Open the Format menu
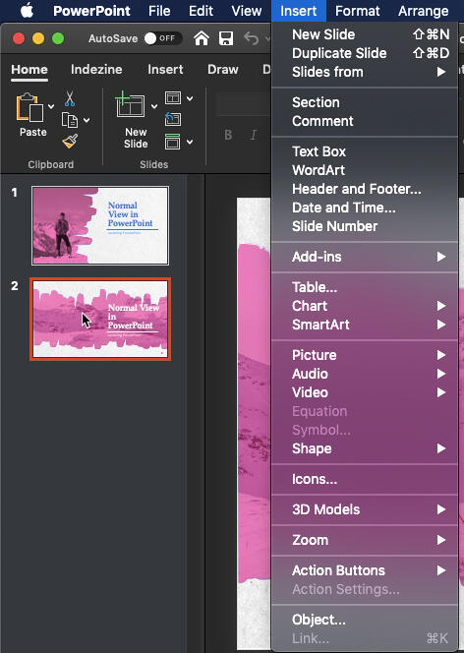 tap(358, 11)
